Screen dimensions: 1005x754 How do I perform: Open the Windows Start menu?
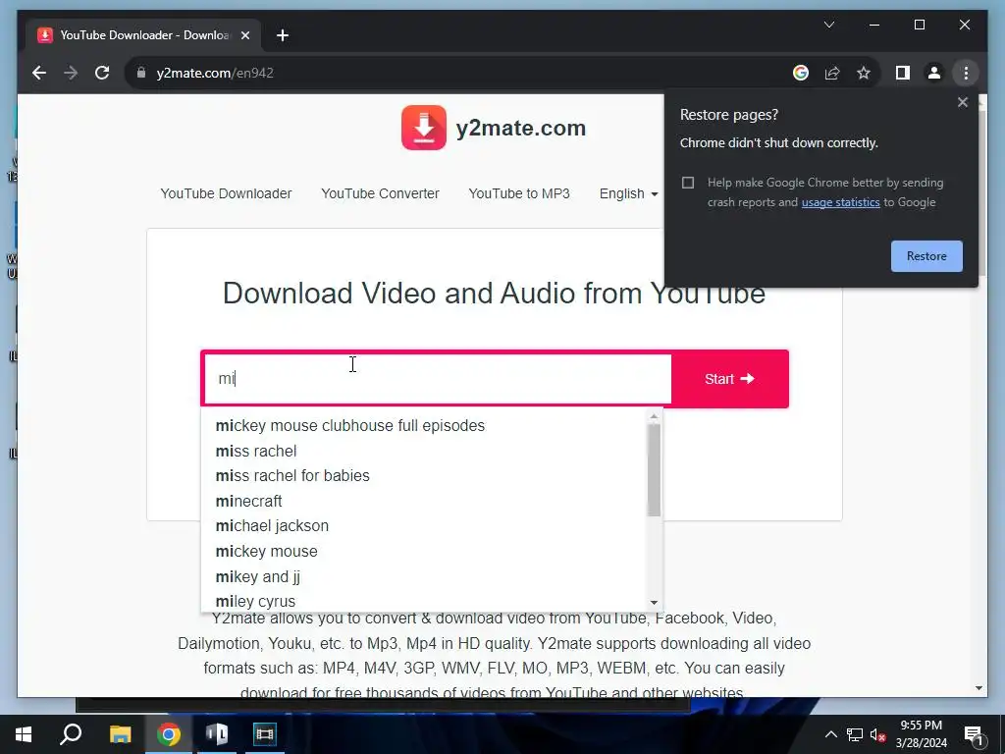click(24, 734)
